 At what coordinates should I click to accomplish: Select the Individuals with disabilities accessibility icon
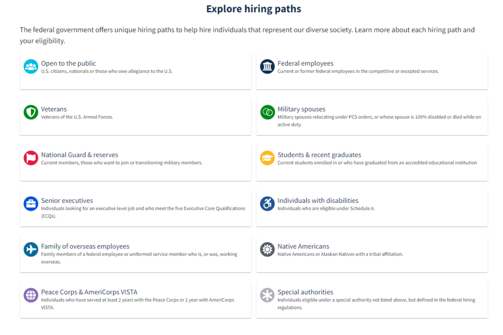coord(267,203)
